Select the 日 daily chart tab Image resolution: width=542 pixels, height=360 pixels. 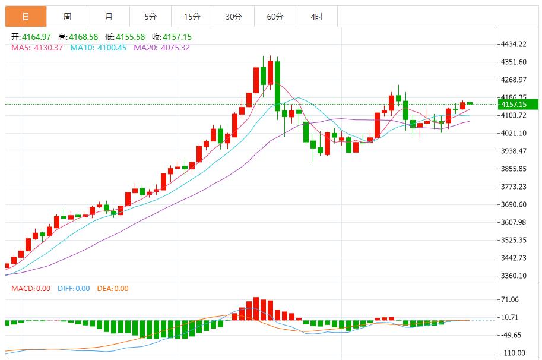pos(26,17)
